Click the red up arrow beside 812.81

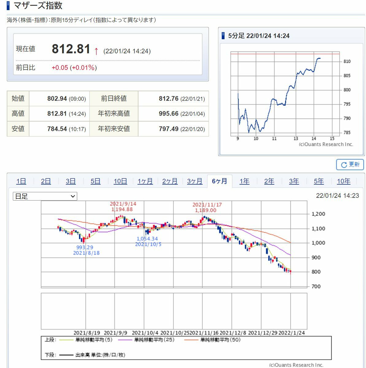[x=96, y=51]
